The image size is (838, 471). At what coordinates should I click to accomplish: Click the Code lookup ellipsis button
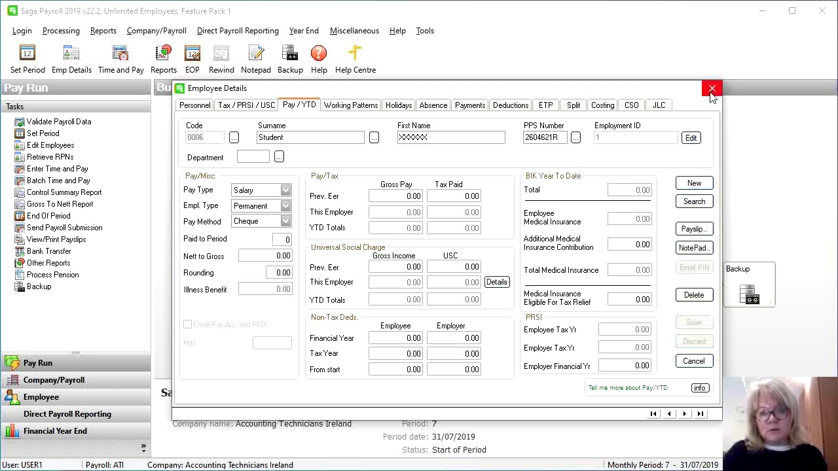pyautogui.click(x=234, y=137)
